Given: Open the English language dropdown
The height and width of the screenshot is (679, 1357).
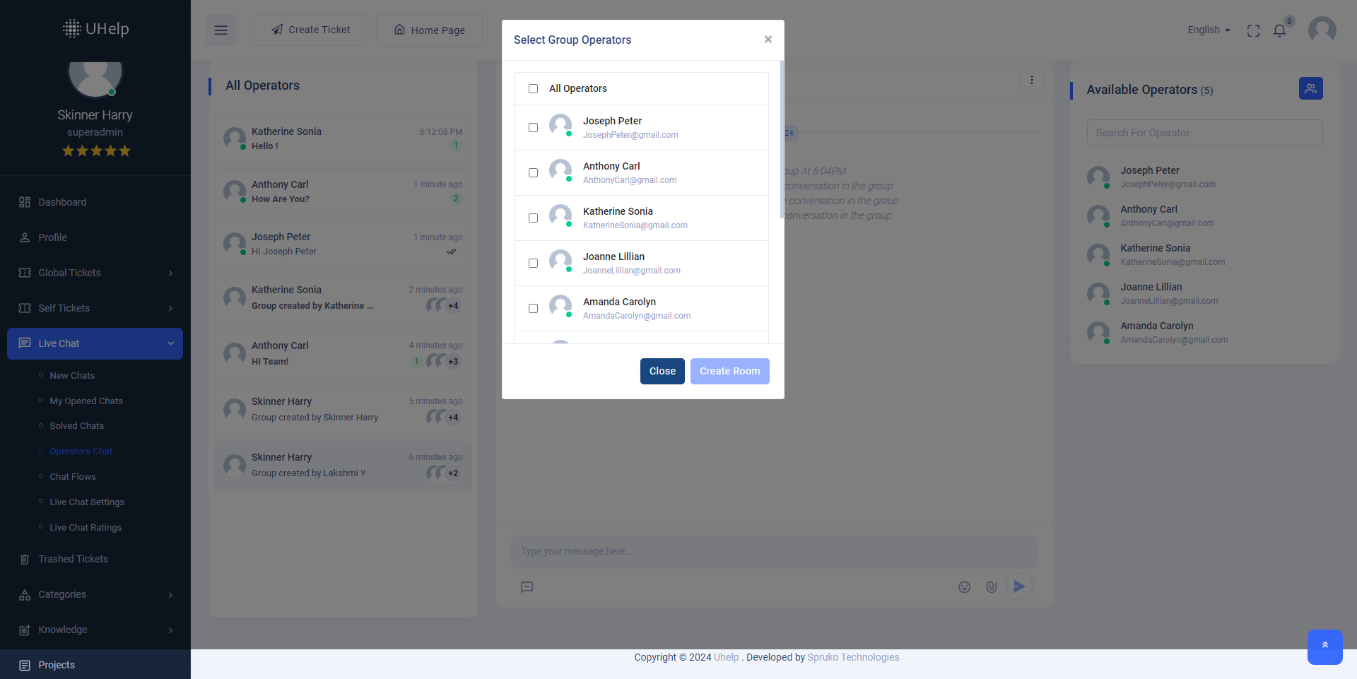Looking at the screenshot, I should tap(1209, 30).
